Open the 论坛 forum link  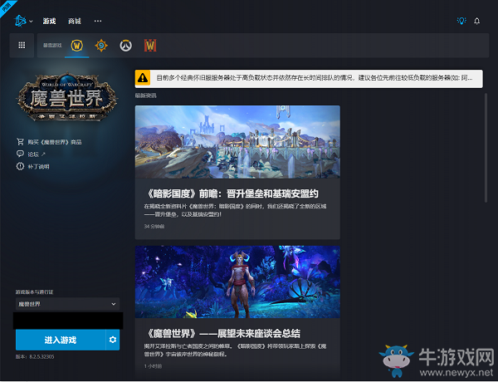coord(33,154)
